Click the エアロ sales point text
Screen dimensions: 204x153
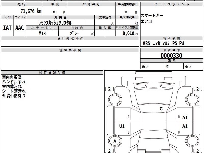(146, 21)
